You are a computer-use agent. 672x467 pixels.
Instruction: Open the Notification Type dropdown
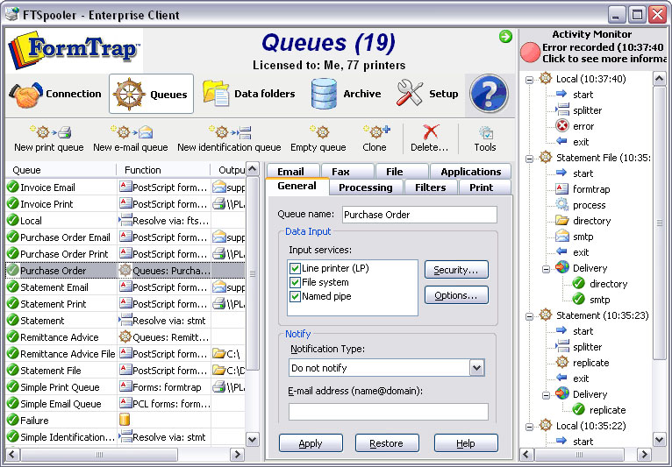tap(476, 368)
